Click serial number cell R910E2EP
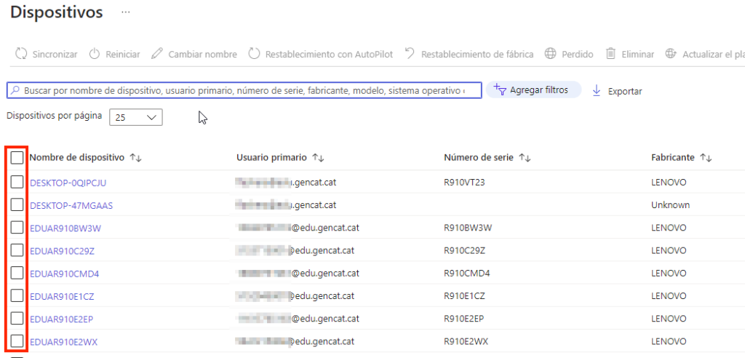 tap(463, 319)
